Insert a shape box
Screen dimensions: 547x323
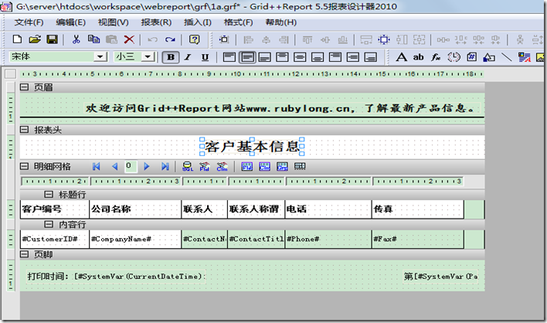pos(489,57)
